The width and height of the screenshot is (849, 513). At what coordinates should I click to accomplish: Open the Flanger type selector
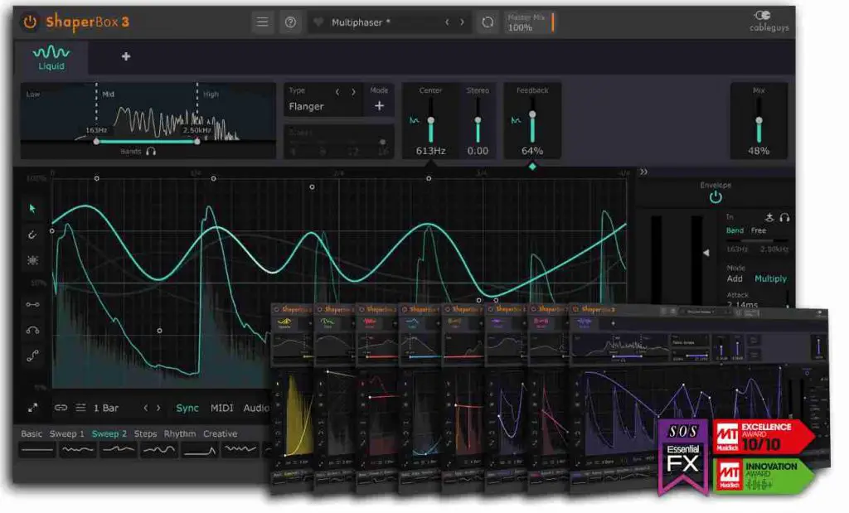click(306, 107)
